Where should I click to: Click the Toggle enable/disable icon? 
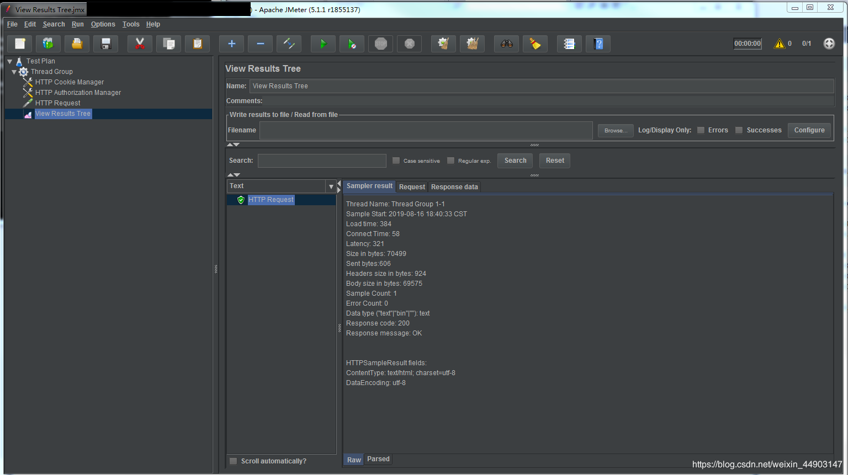click(x=289, y=44)
